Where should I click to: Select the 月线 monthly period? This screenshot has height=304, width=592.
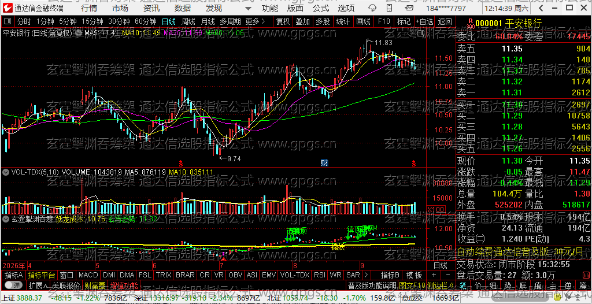click(208, 21)
